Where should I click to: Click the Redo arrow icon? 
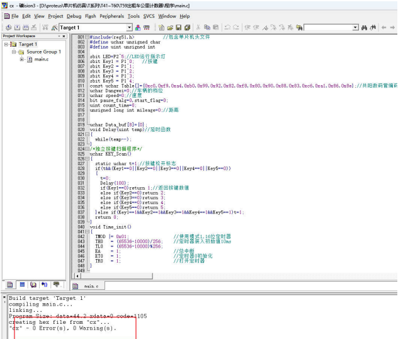click(x=236, y=28)
